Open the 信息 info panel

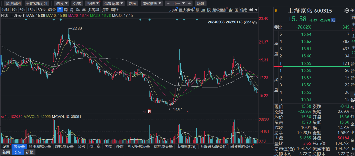(244, 10)
